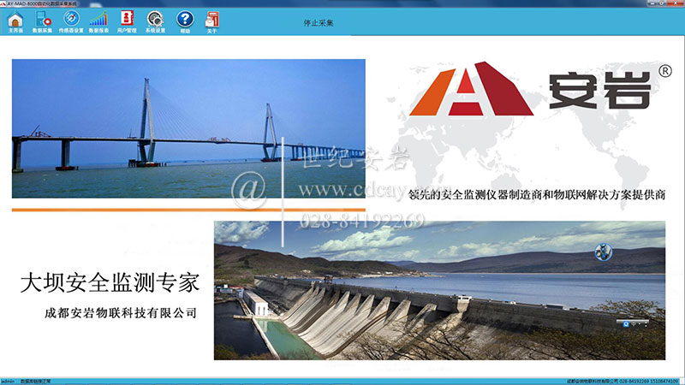Open 传感器设置 sensor settings
Image resolution: width=685 pixels, height=385 pixels.
(x=71, y=21)
